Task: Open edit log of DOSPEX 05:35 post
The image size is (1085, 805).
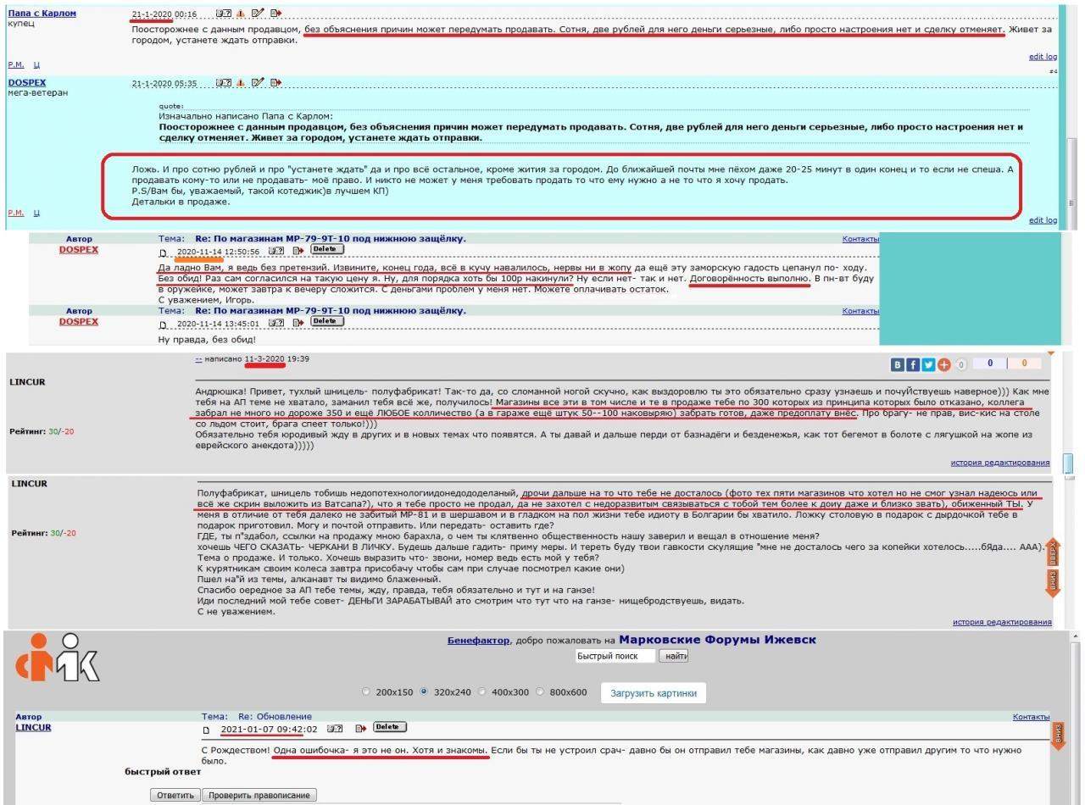Action: pyautogui.click(x=1043, y=220)
